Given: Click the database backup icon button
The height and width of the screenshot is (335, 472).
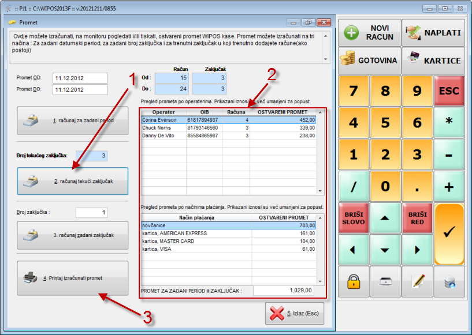Looking at the screenshot, I should [449, 282].
